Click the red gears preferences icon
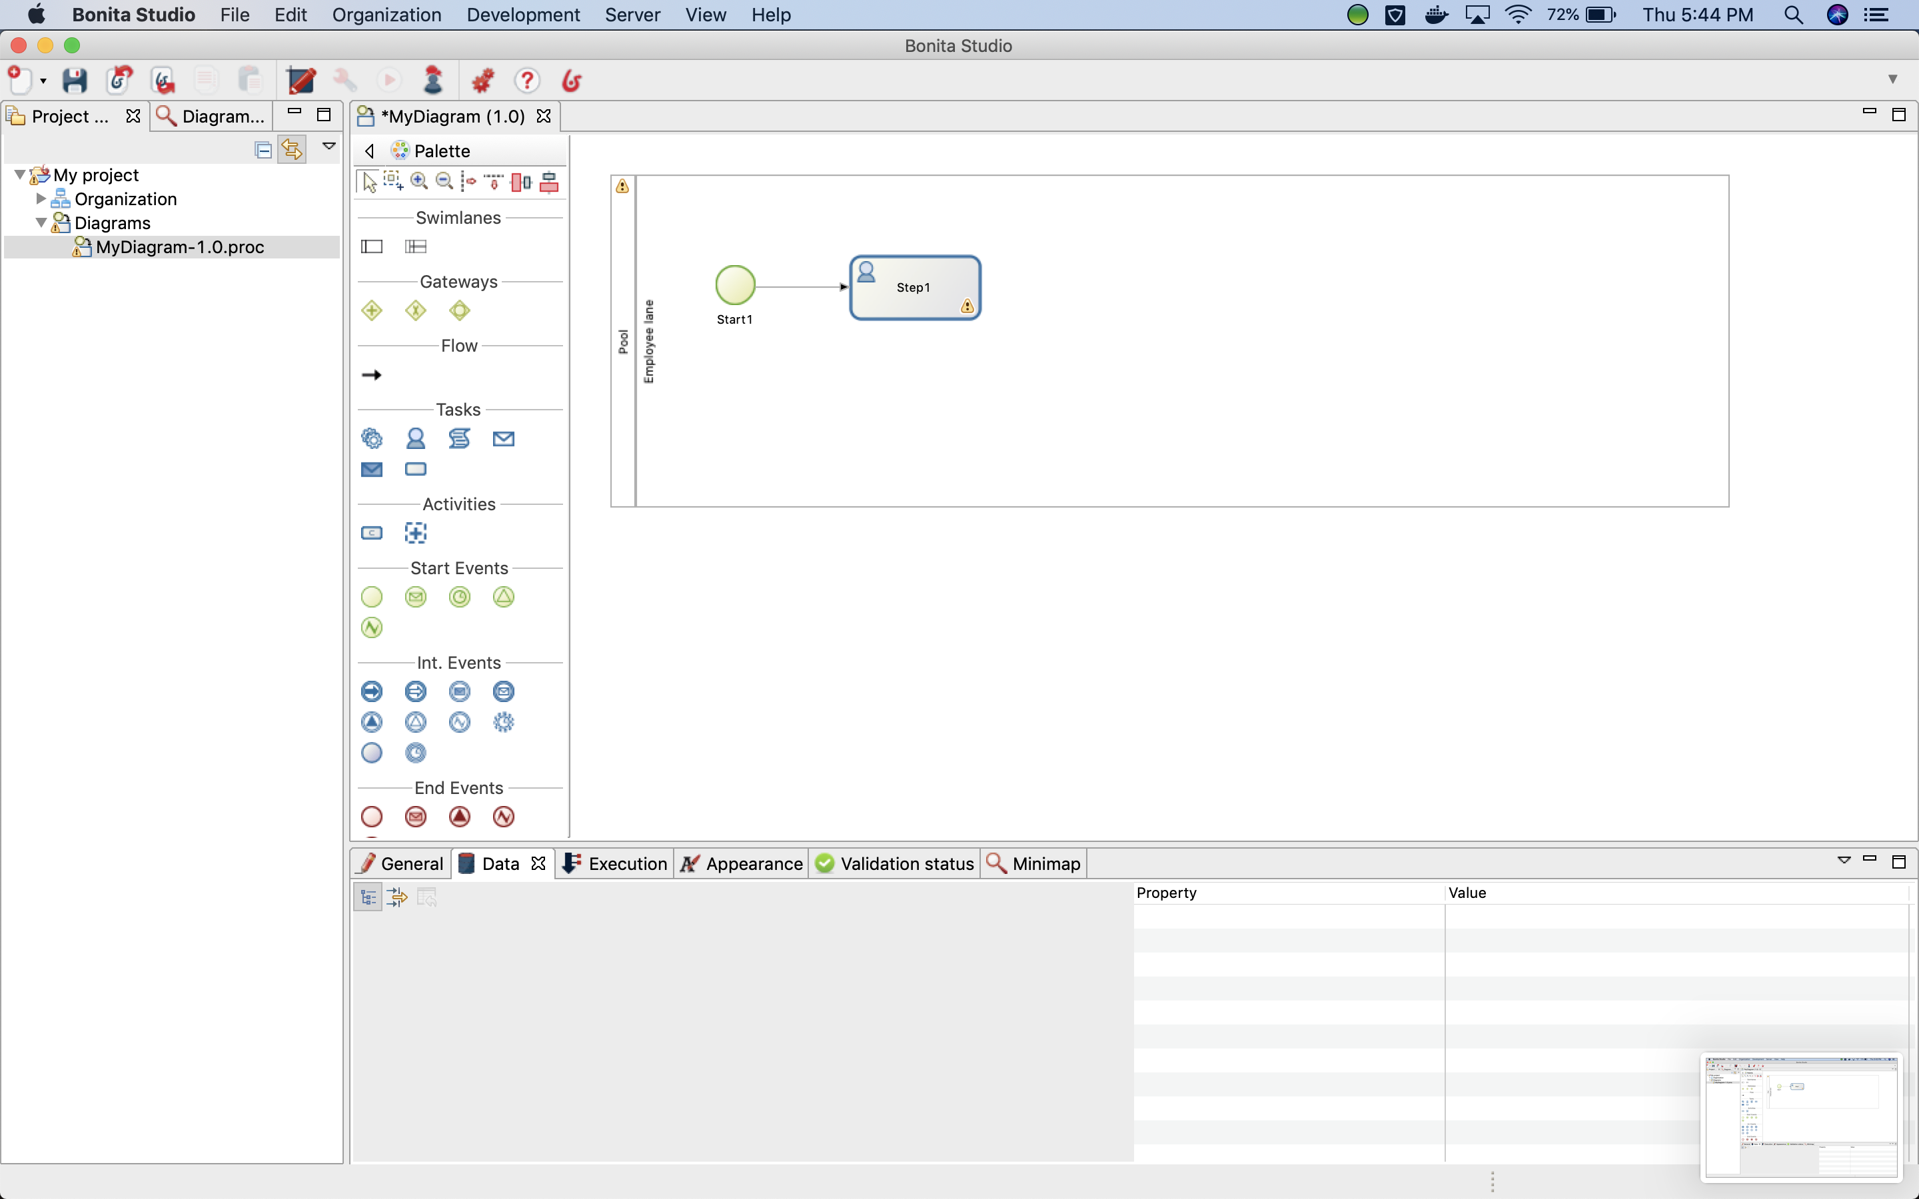The image size is (1919, 1199). click(483, 80)
